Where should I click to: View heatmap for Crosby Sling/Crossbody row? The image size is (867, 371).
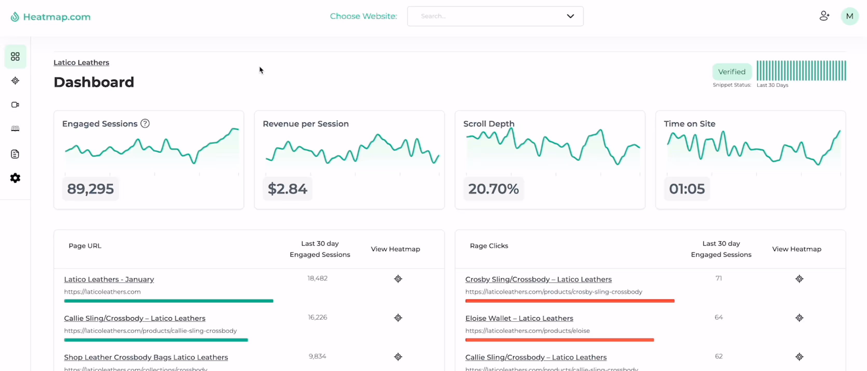(x=799, y=279)
